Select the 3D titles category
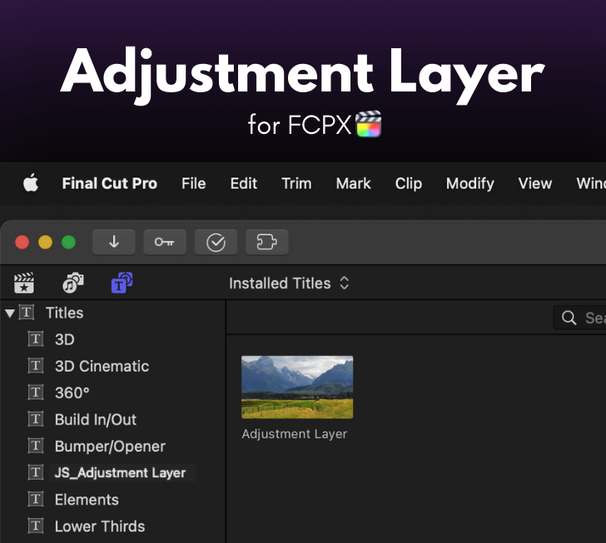The width and height of the screenshot is (606, 543). [x=64, y=339]
